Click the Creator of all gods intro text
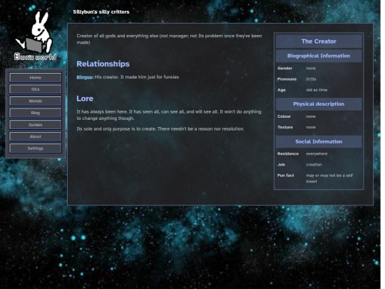Screen dimensions: 385x289 169,39
